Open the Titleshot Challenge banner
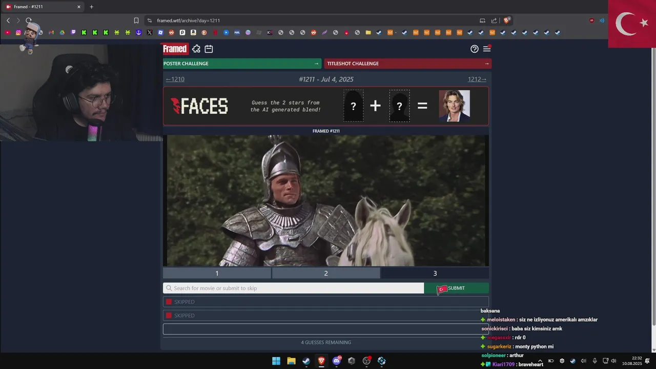Image resolution: width=656 pixels, height=369 pixels. click(x=408, y=64)
